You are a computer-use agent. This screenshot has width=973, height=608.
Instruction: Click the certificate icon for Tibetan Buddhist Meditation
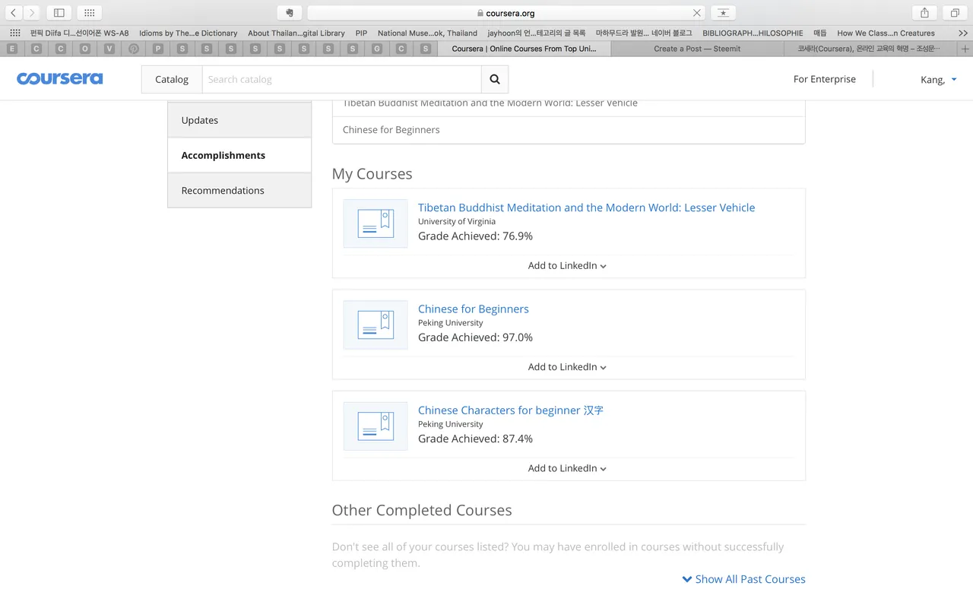coord(376,223)
